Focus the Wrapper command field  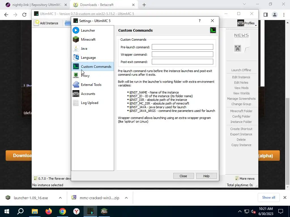tap(182, 55)
